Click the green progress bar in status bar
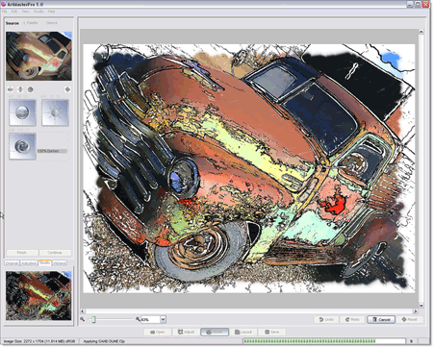Viewport: 433px width, 347px height. (324, 341)
